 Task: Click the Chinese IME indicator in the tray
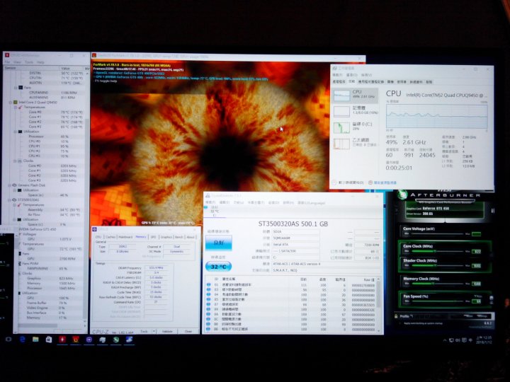[x=470, y=340]
